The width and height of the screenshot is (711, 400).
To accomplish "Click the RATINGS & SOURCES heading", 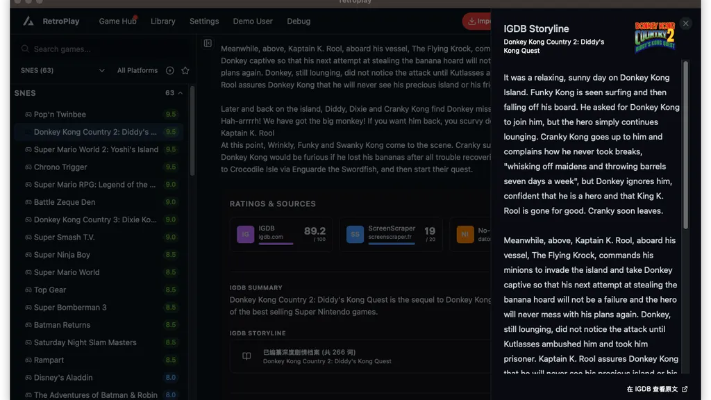I will pyautogui.click(x=272, y=204).
